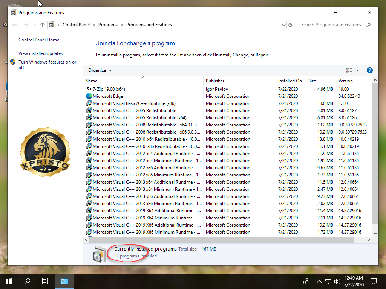Show hidden tray icons chevron
The image size is (386, 289).
point(319,281)
